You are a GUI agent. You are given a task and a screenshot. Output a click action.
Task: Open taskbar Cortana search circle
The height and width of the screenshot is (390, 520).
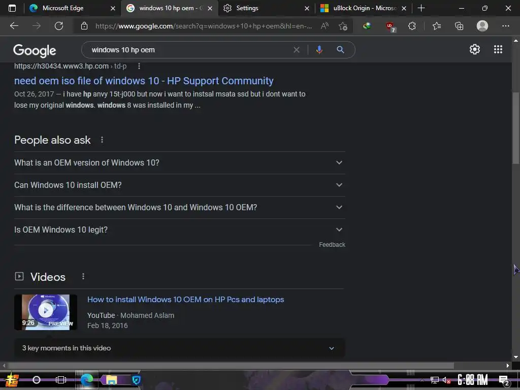37,380
